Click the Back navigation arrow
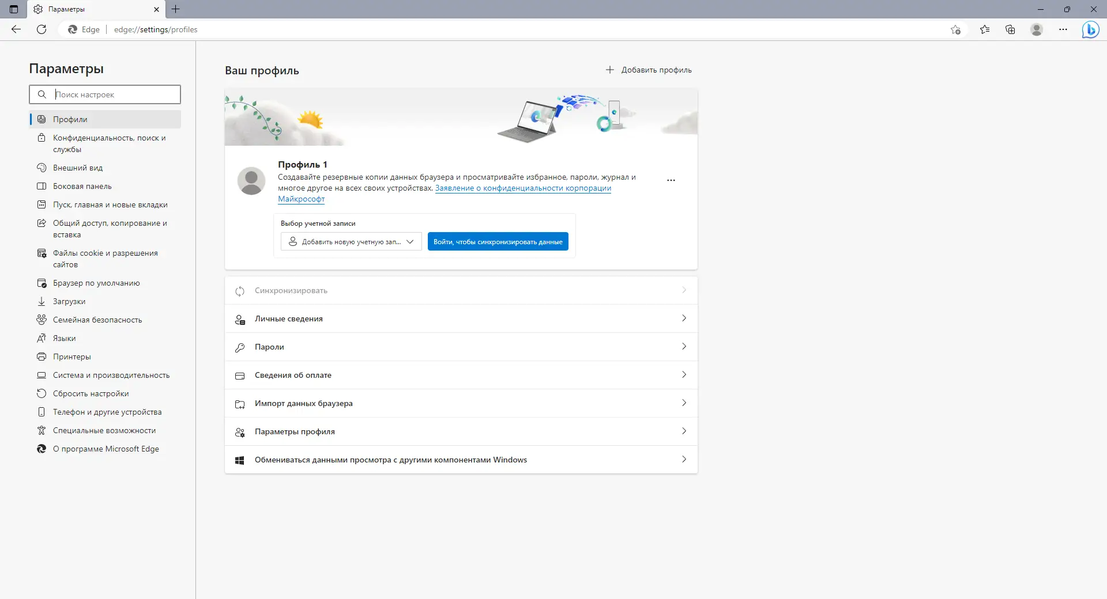Viewport: 1107px width, 599px height. [x=16, y=29]
